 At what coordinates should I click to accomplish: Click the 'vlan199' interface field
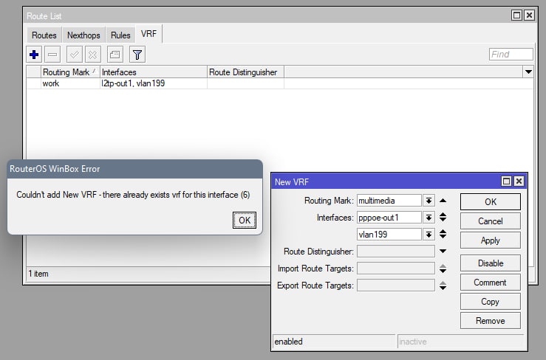pos(389,235)
